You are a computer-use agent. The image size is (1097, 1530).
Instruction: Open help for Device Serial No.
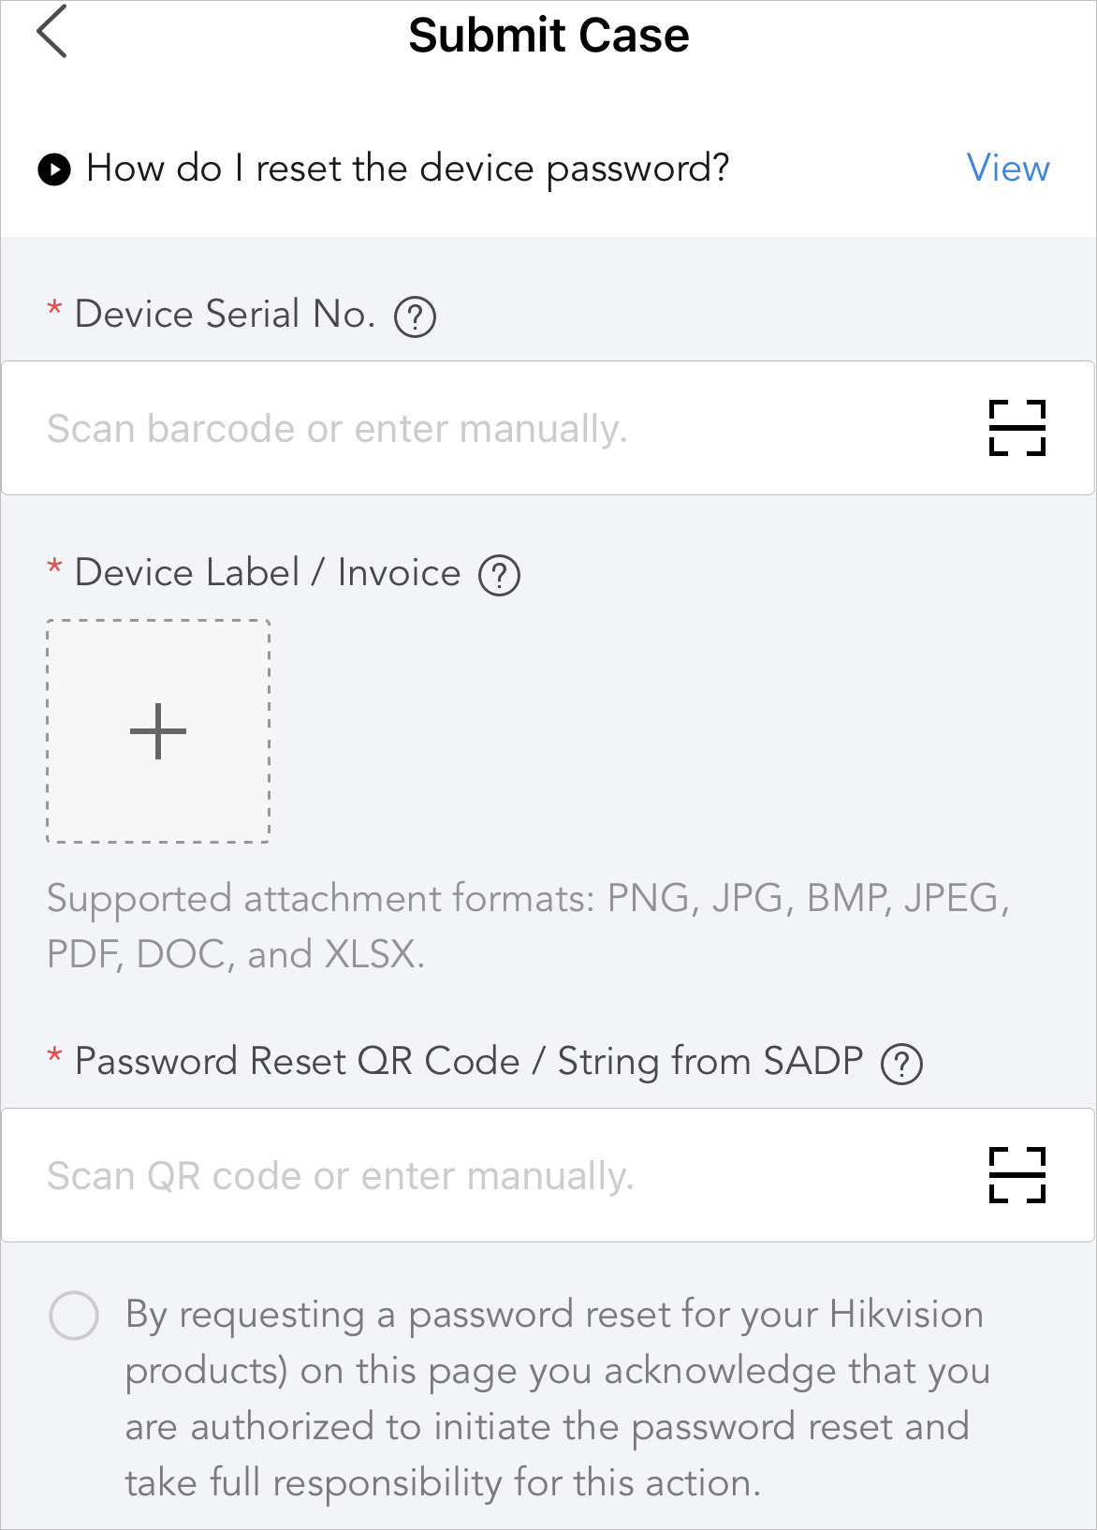[415, 316]
